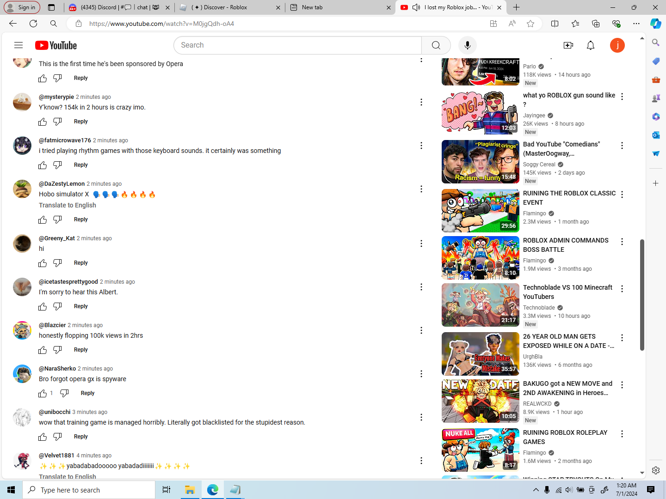The width and height of the screenshot is (666, 499).
Task: Open the Create video button
Action: pos(568,45)
